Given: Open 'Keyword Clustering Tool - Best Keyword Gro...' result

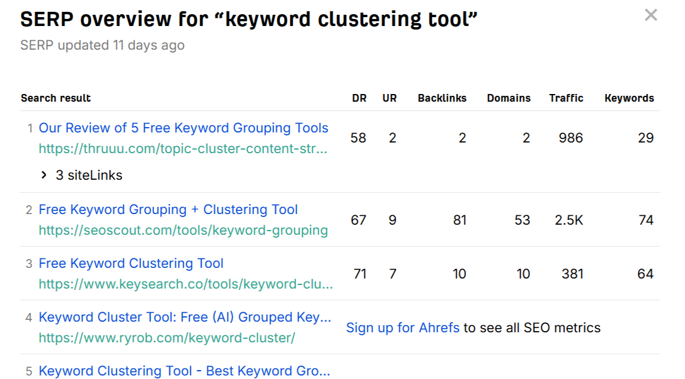Looking at the screenshot, I should [x=184, y=371].
